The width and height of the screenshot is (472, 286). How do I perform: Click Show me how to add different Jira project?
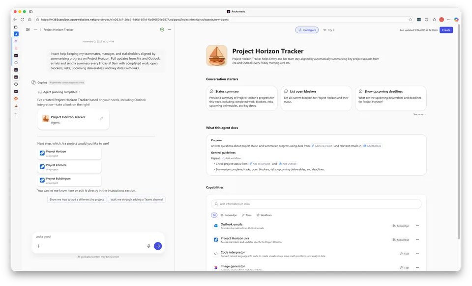tap(77, 200)
